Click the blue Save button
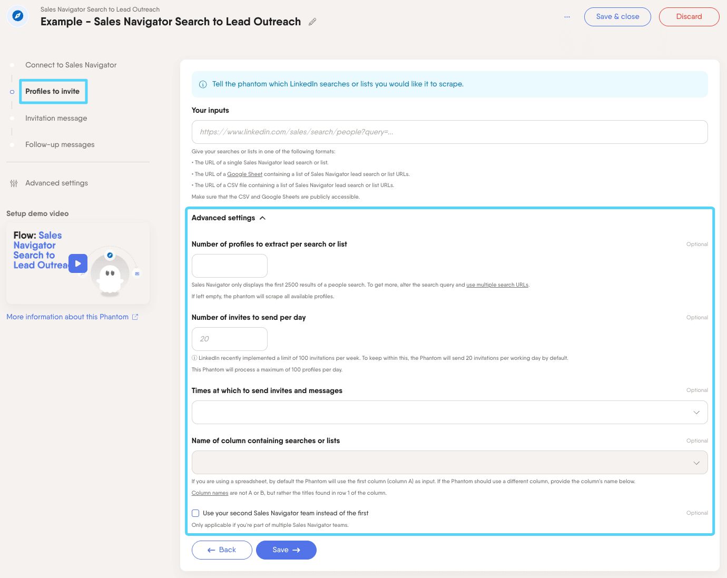This screenshot has width=727, height=578. pyautogui.click(x=286, y=550)
